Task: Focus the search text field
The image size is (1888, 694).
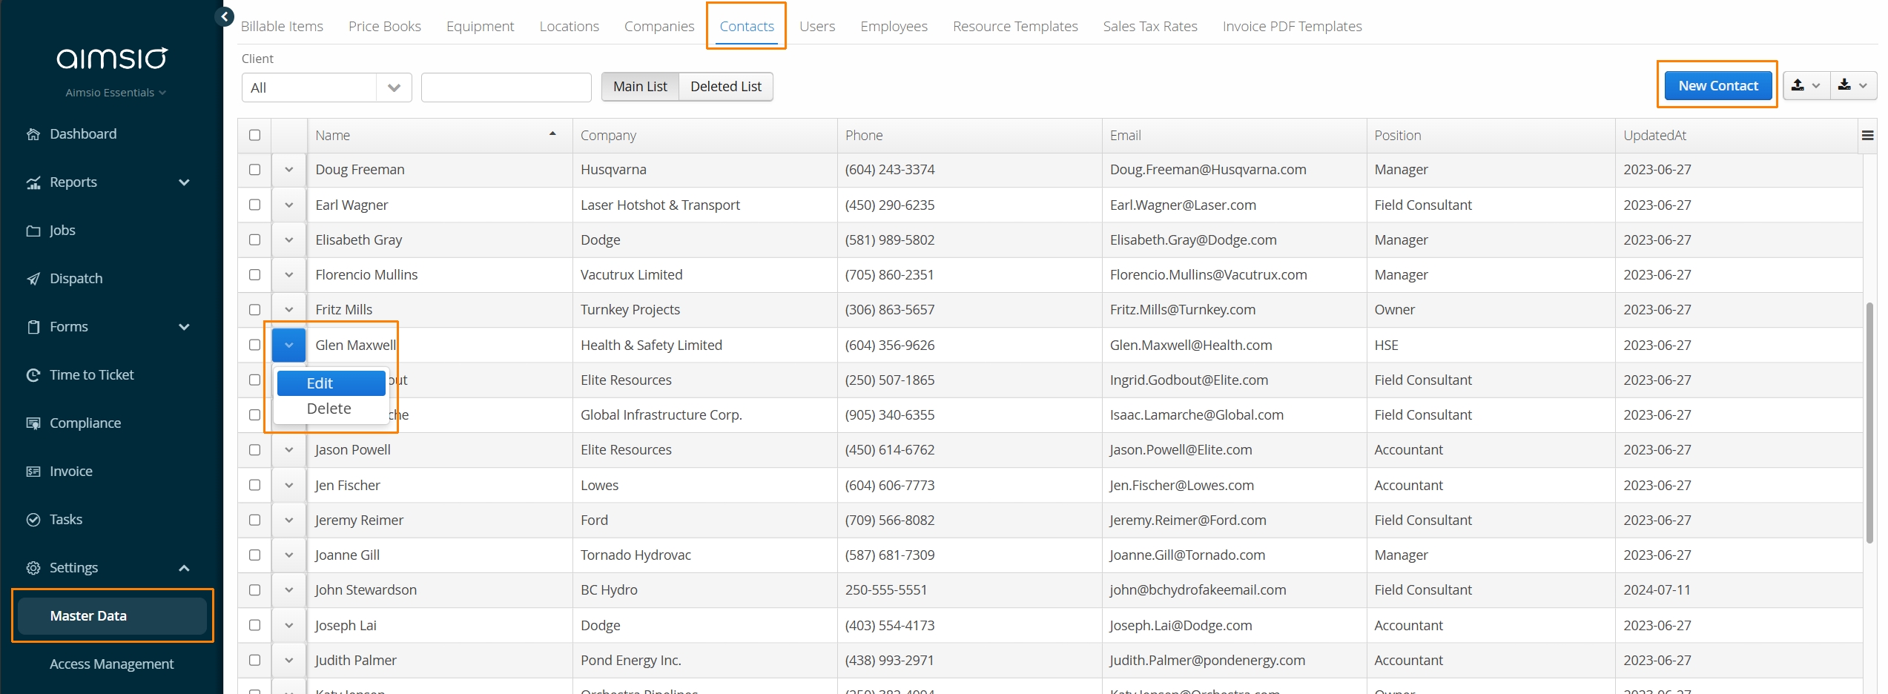Action: click(x=506, y=87)
